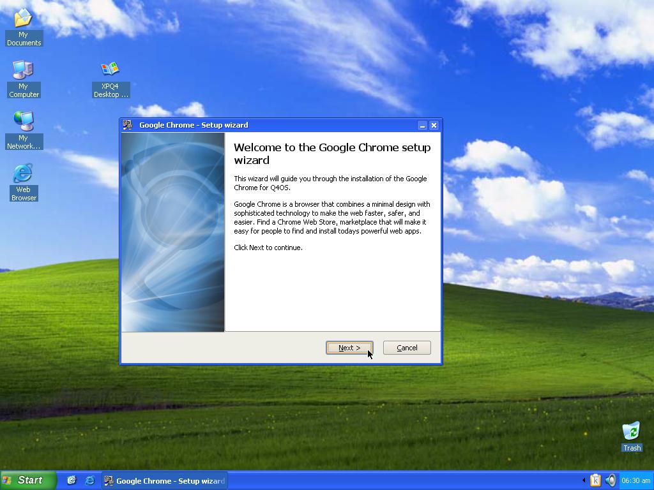Image resolution: width=654 pixels, height=490 pixels.
Task: Open the clipboard tray icon
Action: (x=595, y=480)
